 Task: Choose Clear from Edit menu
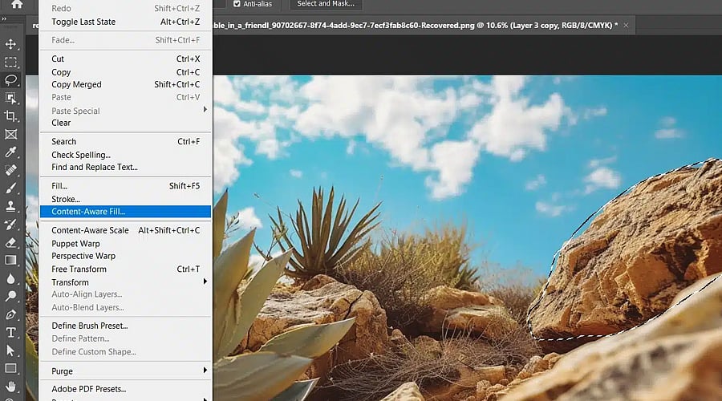(125, 123)
